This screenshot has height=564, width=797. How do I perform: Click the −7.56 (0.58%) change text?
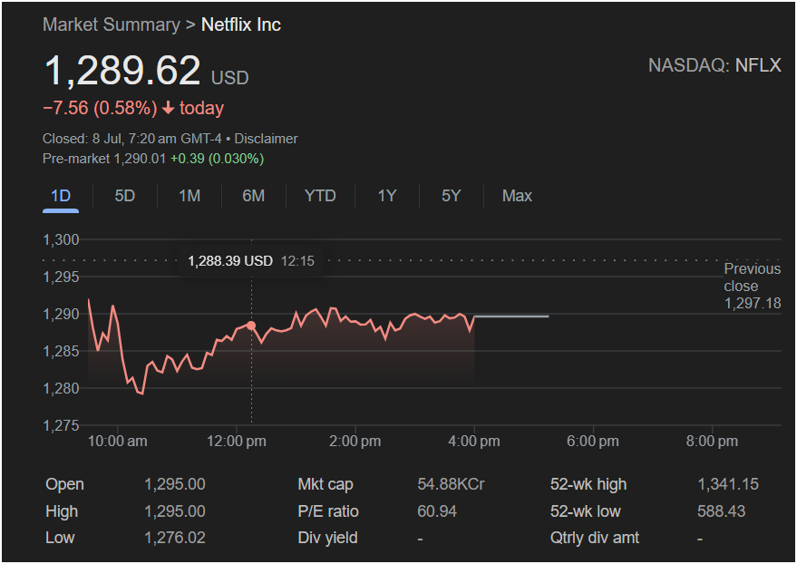click(100, 108)
